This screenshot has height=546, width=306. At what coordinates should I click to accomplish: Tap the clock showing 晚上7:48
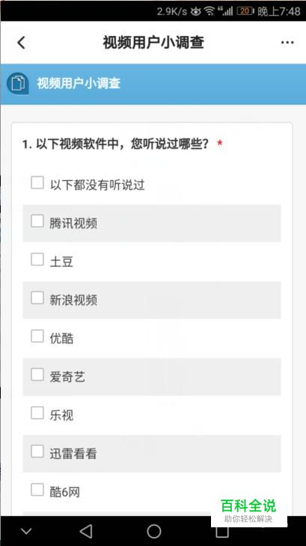(x=279, y=11)
